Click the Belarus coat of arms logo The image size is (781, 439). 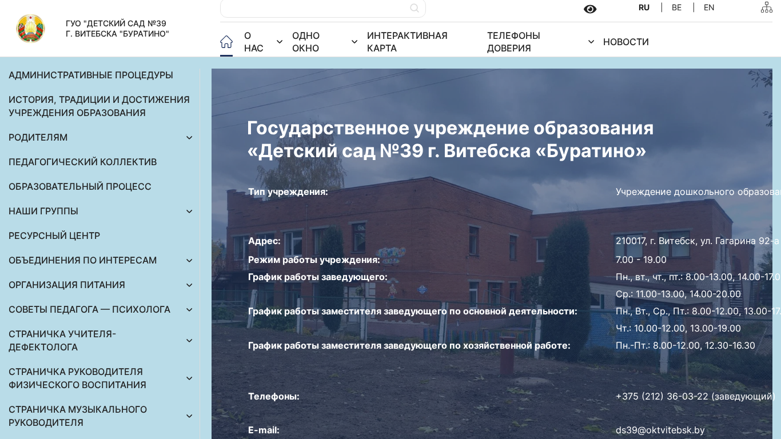(x=30, y=29)
